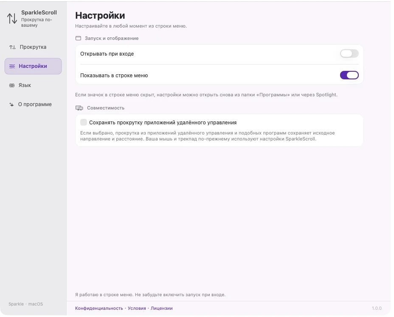Click the Настраивайте в любой момент subtitle

pos(131,26)
